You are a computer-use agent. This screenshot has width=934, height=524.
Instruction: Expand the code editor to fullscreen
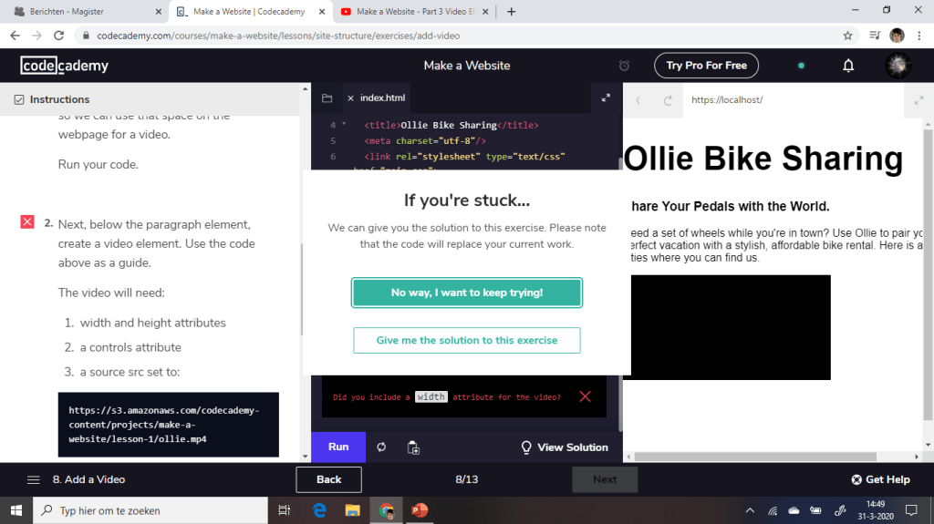tap(606, 98)
